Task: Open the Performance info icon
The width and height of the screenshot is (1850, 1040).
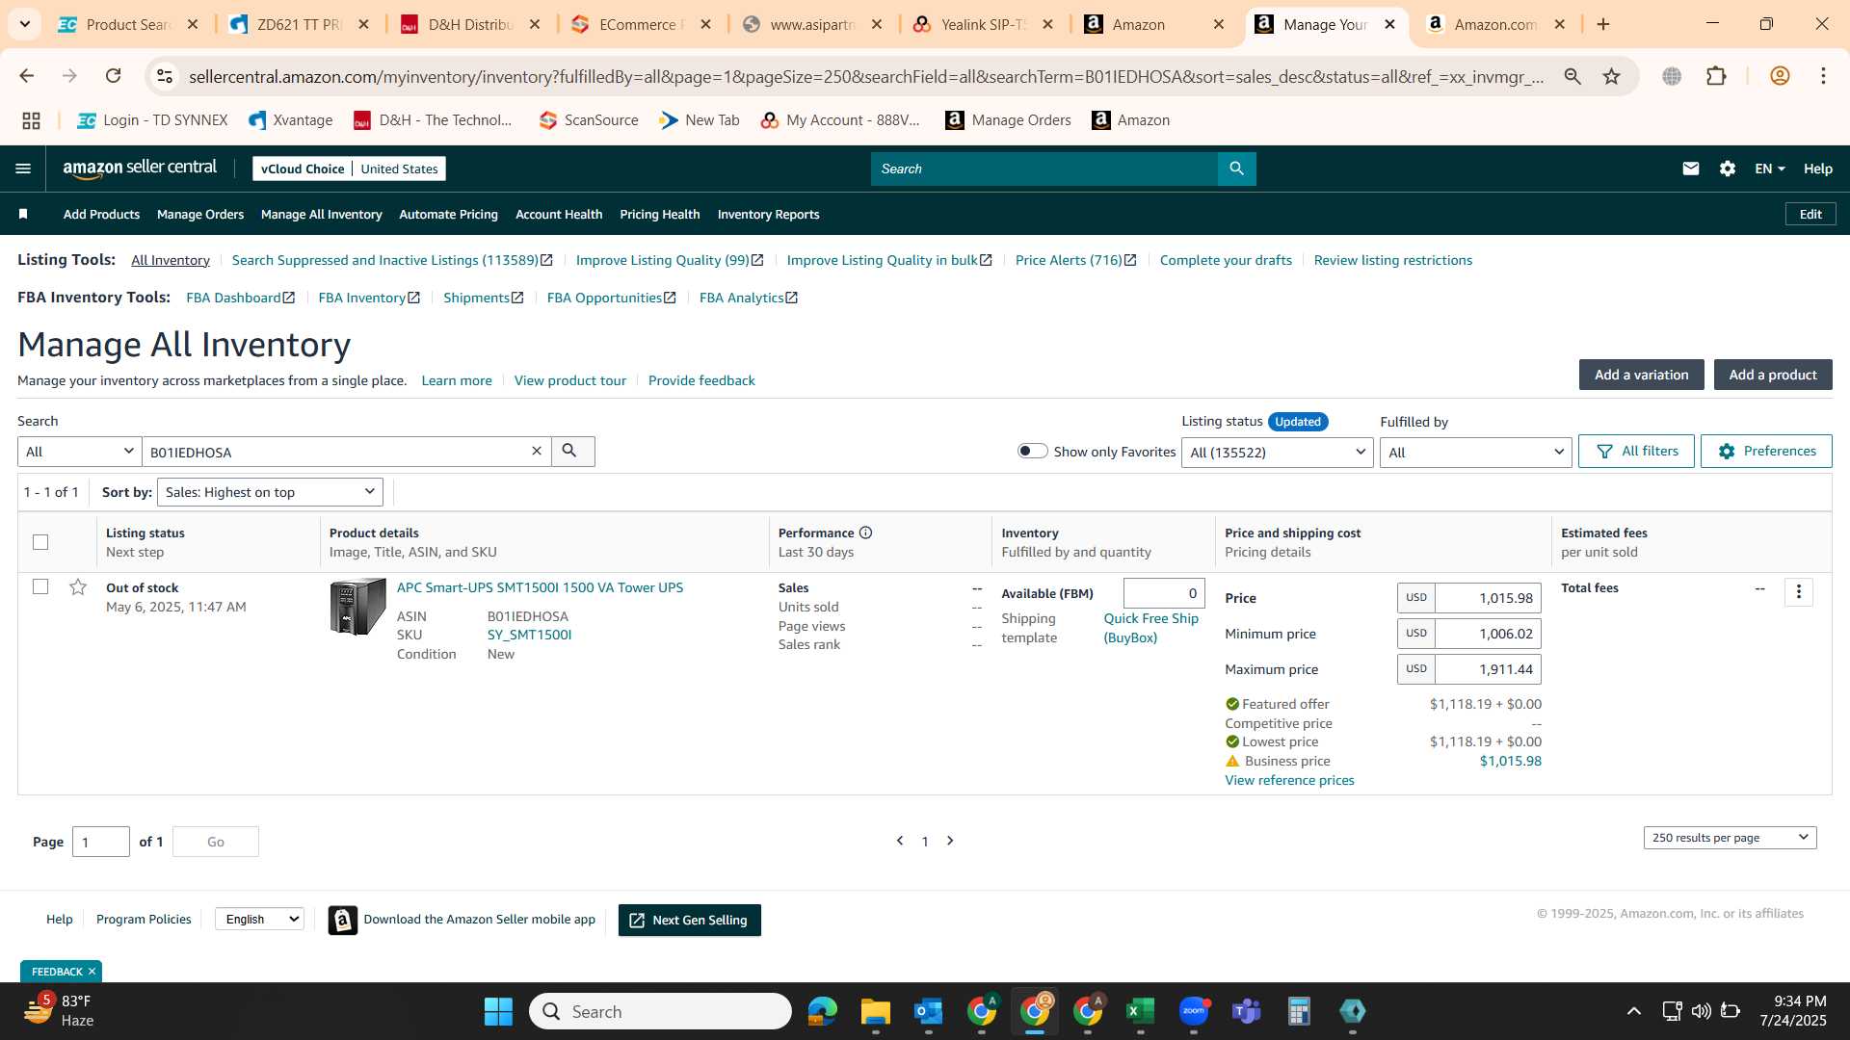Action: pyautogui.click(x=865, y=533)
